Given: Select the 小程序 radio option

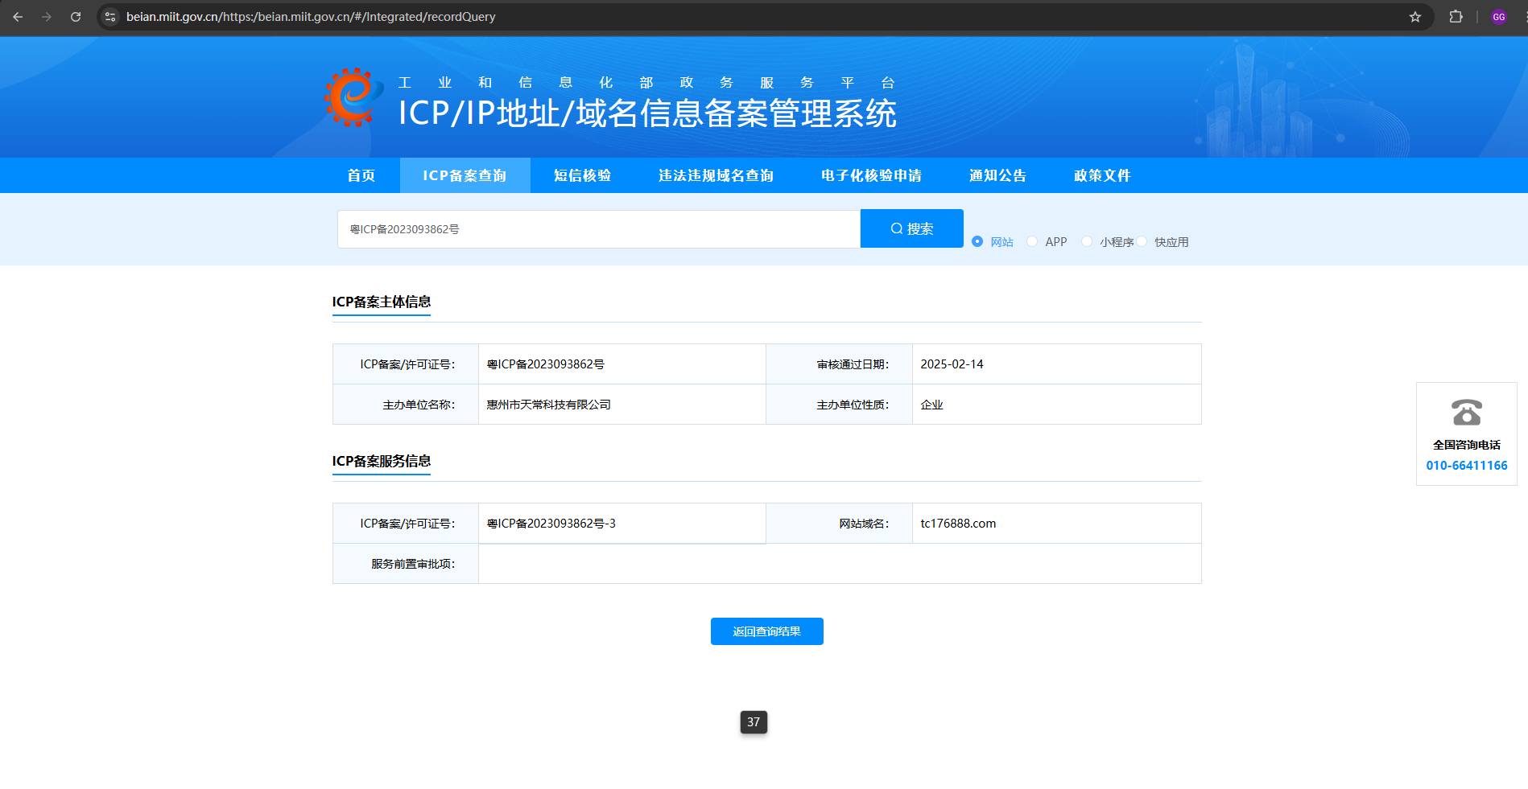Looking at the screenshot, I should coord(1087,241).
